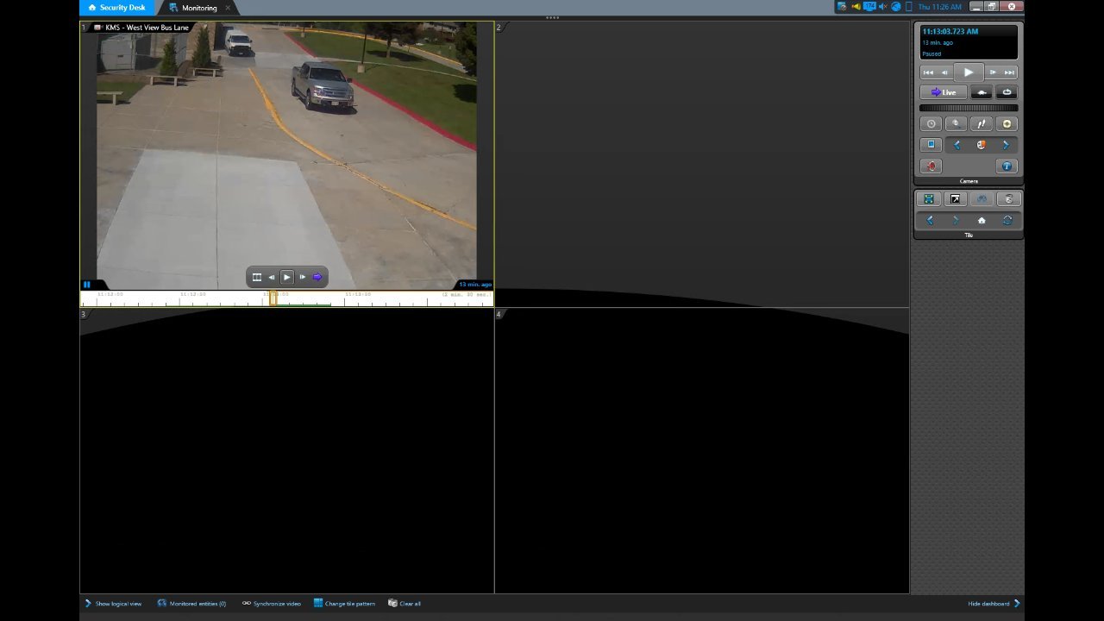Step forward one frame in tile overlay
1104x621 pixels.
tap(303, 277)
